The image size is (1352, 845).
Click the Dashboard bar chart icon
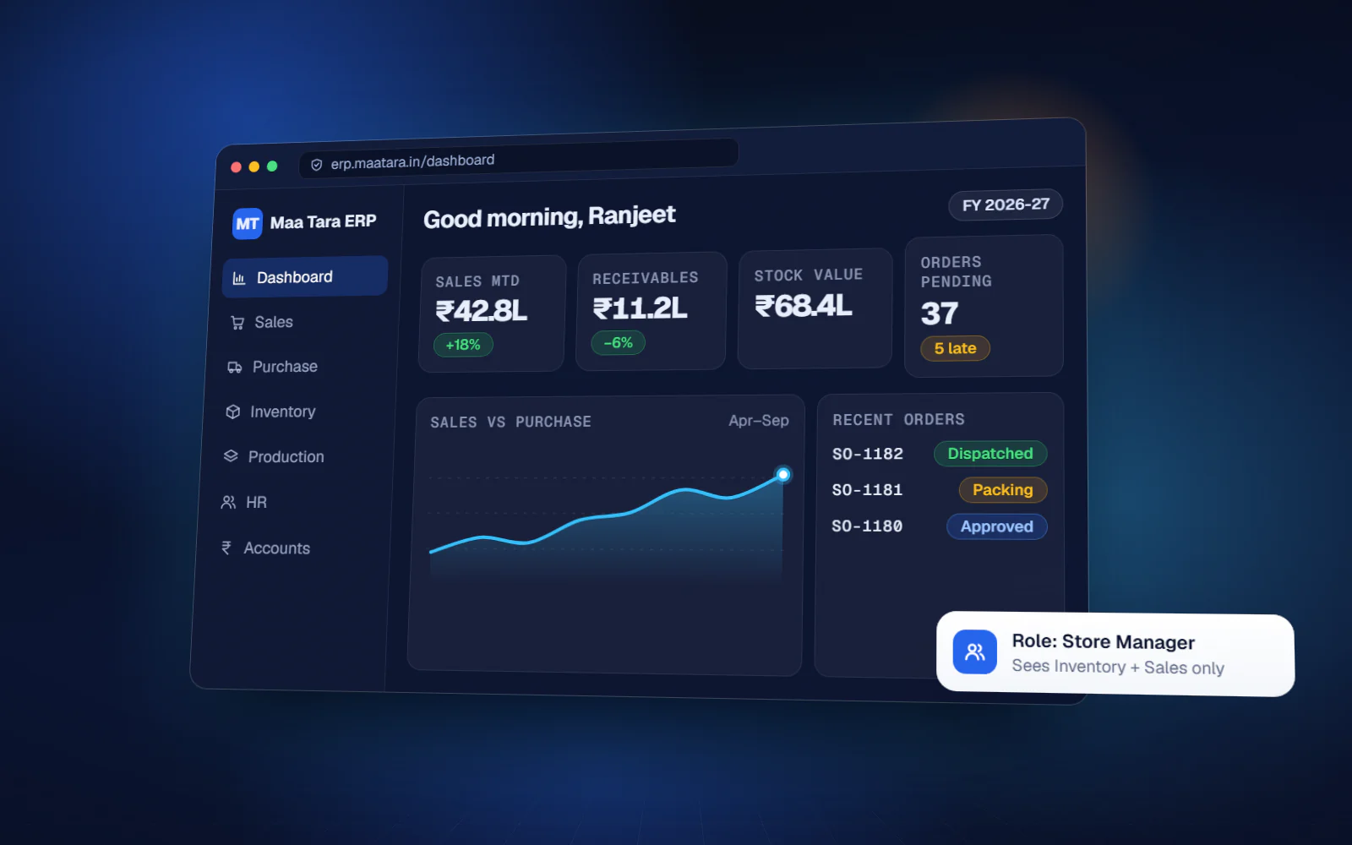click(239, 278)
